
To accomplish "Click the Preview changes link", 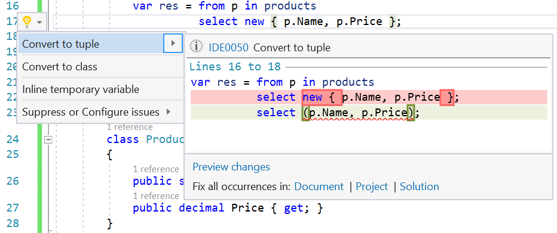I will pyautogui.click(x=231, y=167).
